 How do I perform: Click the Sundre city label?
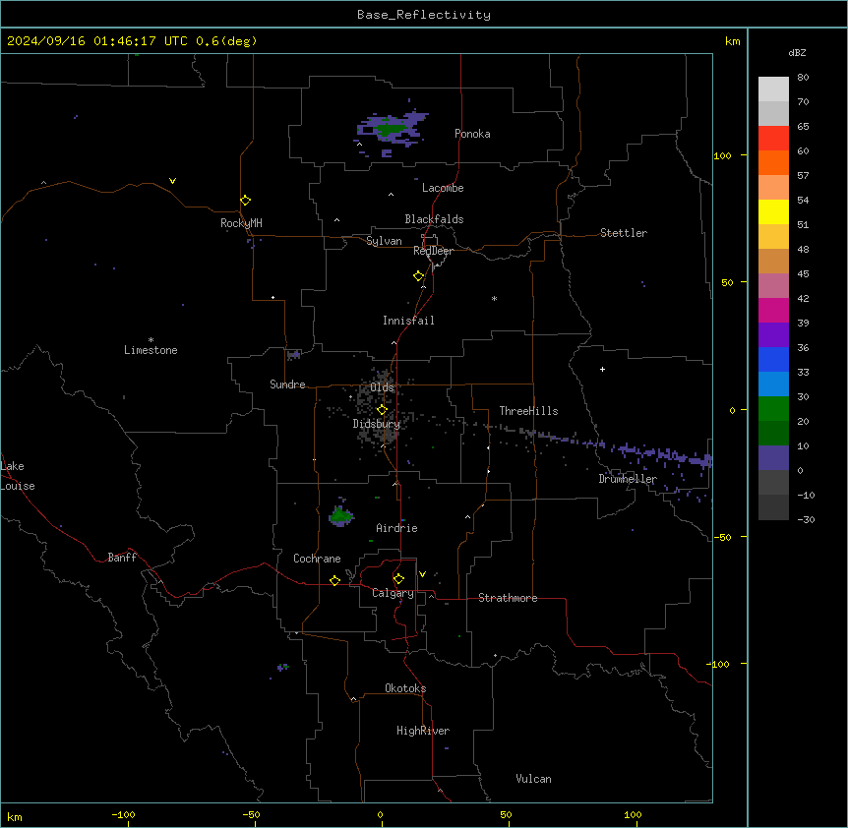(x=287, y=384)
